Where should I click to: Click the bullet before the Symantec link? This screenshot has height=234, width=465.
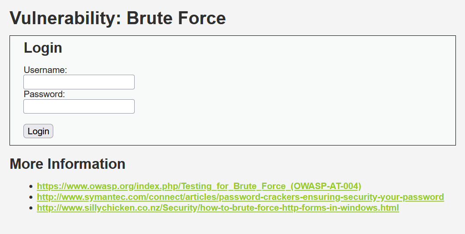point(31,197)
